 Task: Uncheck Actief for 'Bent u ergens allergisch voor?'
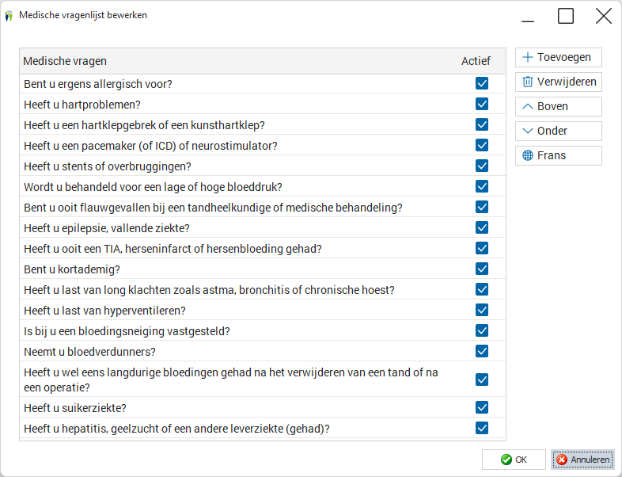click(x=482, y=83)
